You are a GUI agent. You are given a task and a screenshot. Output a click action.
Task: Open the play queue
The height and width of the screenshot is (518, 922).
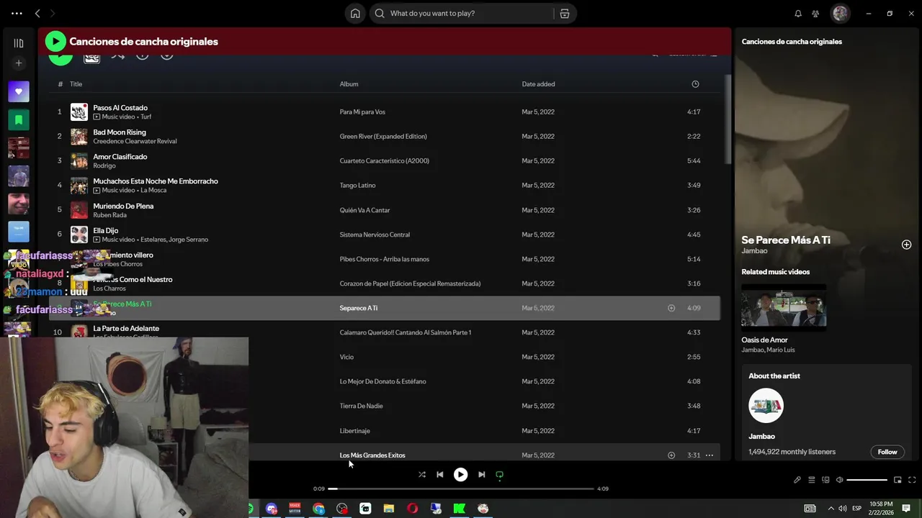pyautogui.click(x=811, y=480)
